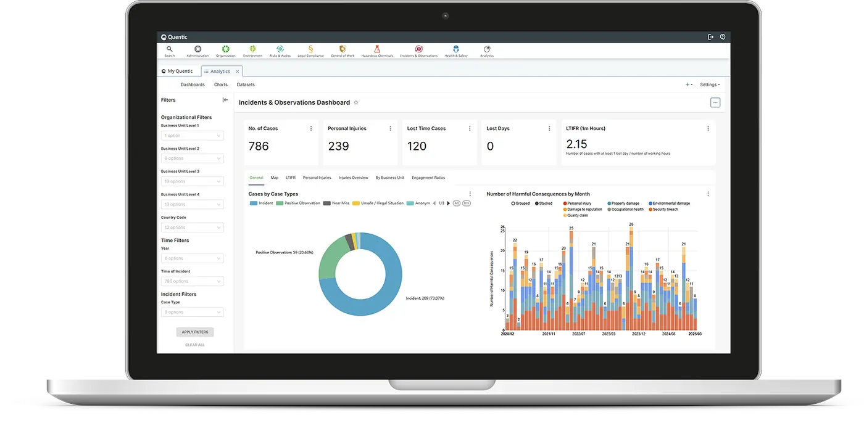Click the legend All button
The height and width of the screenshot is (423, 864).
[x=457, y=203]
